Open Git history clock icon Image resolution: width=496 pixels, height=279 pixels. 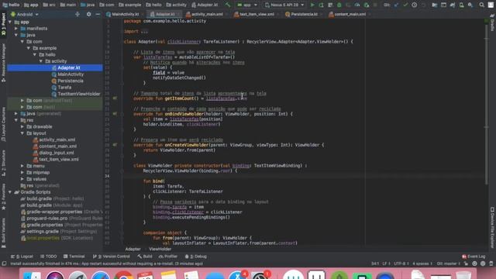click(414, 5)
